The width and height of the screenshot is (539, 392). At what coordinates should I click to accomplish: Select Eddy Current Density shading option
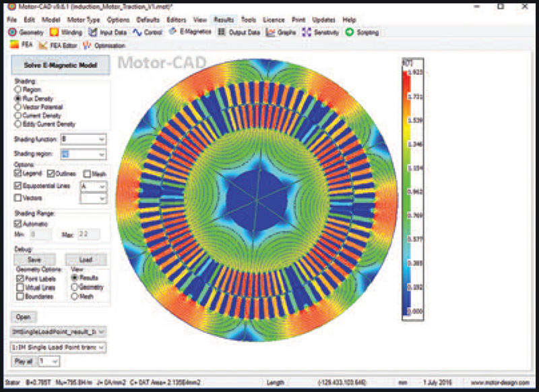click(x=18, y=124)
